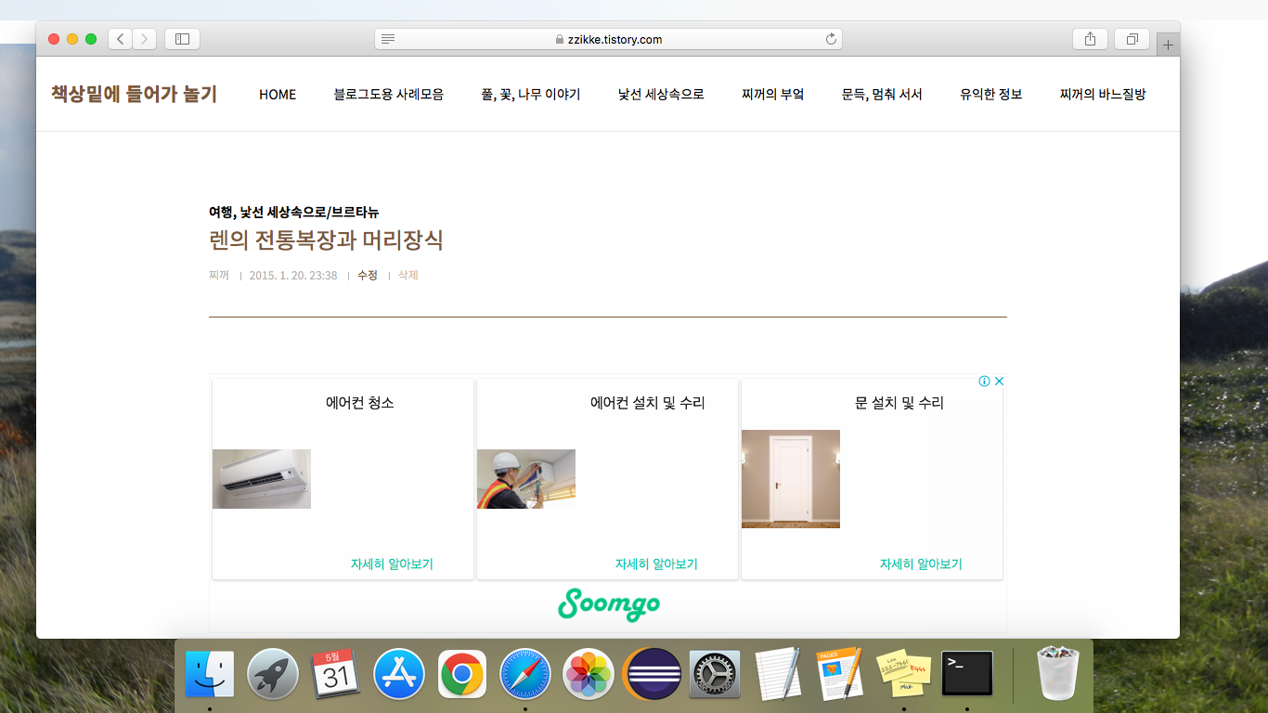Click ad heading 문 설치 및 수리

pos(899,403)
